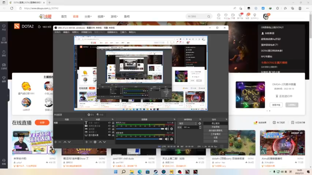The height and width of the screenshot is (175, 312).
Task: Click 启动虚拟摄像机 button in OBS controls
Action: 216,131
